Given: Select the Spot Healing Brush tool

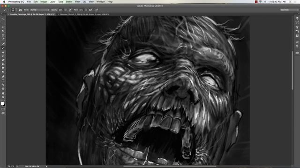Looking at the screenshot, I should (3, 43).
